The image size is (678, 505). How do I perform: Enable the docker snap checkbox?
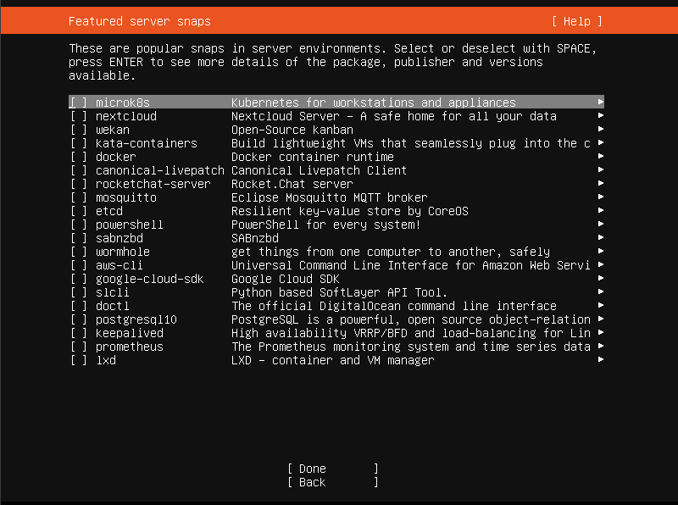(x=79, y=157)
